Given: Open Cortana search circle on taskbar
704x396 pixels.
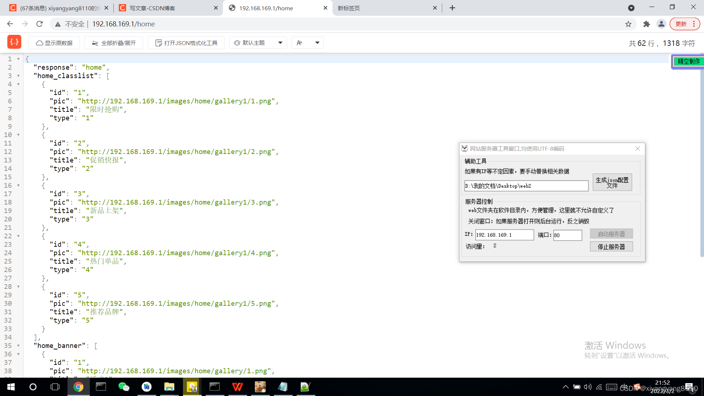Looking at the screenshot, I should pyautogui.click(x=33, y=387).
